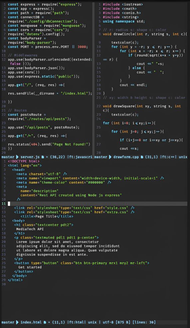Screen dimensions: 190x328
Task: Click the link tag with href 'extra.css'
Action: 74,212
